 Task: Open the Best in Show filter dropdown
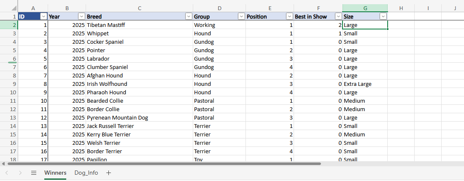click(x=338, y=16)
